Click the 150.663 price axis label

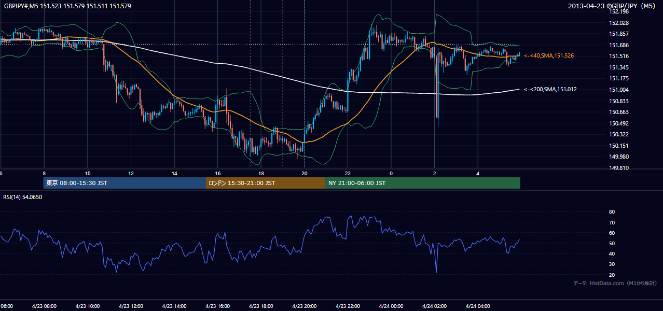point(619,112)
